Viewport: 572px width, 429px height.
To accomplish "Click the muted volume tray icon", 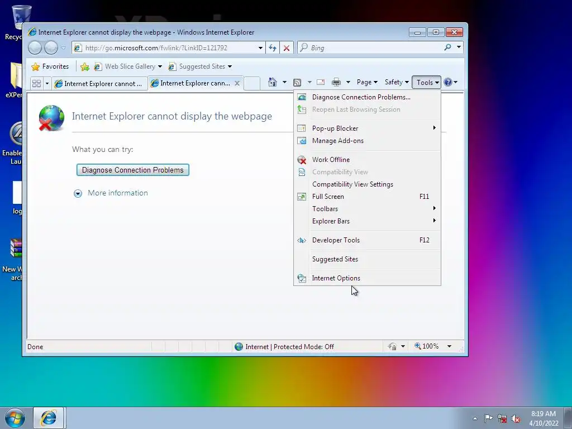I will click(516, 418).
